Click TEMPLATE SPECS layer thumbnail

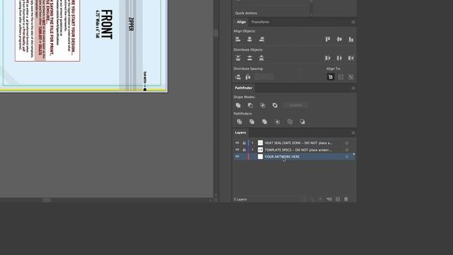click(260, 149)
